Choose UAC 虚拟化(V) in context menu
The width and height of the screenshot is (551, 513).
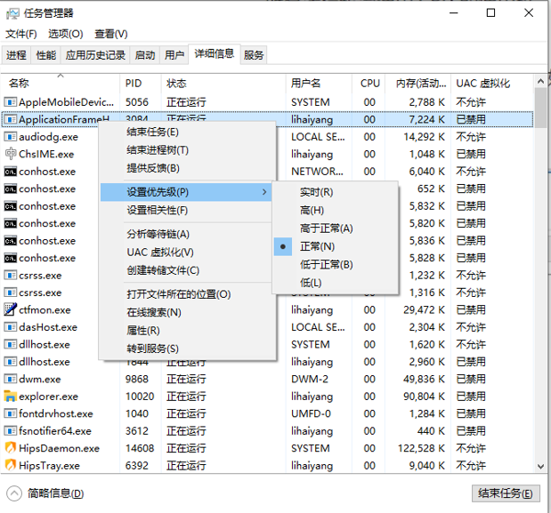[186, 252]
